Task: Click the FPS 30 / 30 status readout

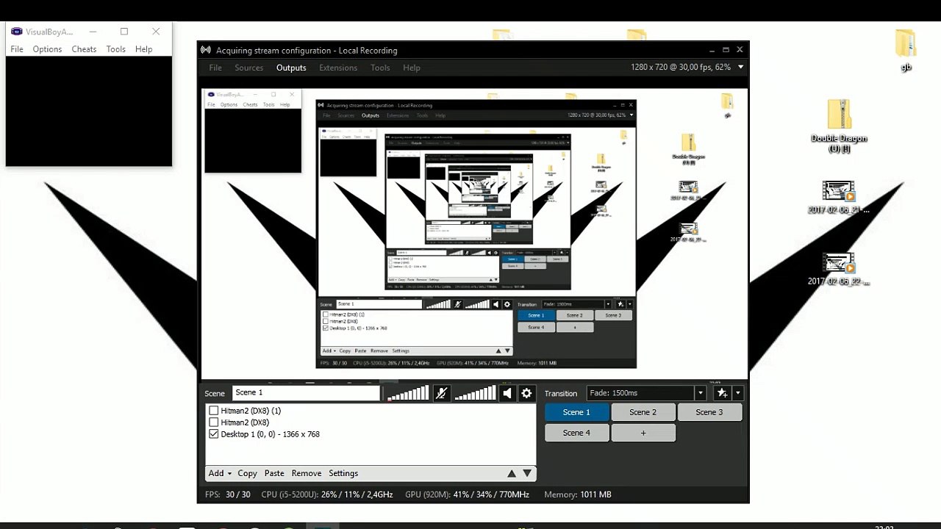Action: point(228,494)
